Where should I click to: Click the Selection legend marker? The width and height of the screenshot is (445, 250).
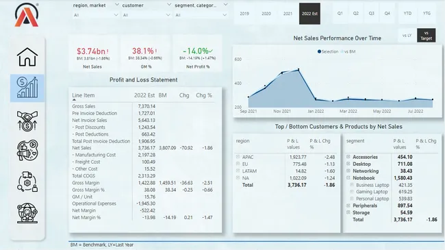(319, 51)
